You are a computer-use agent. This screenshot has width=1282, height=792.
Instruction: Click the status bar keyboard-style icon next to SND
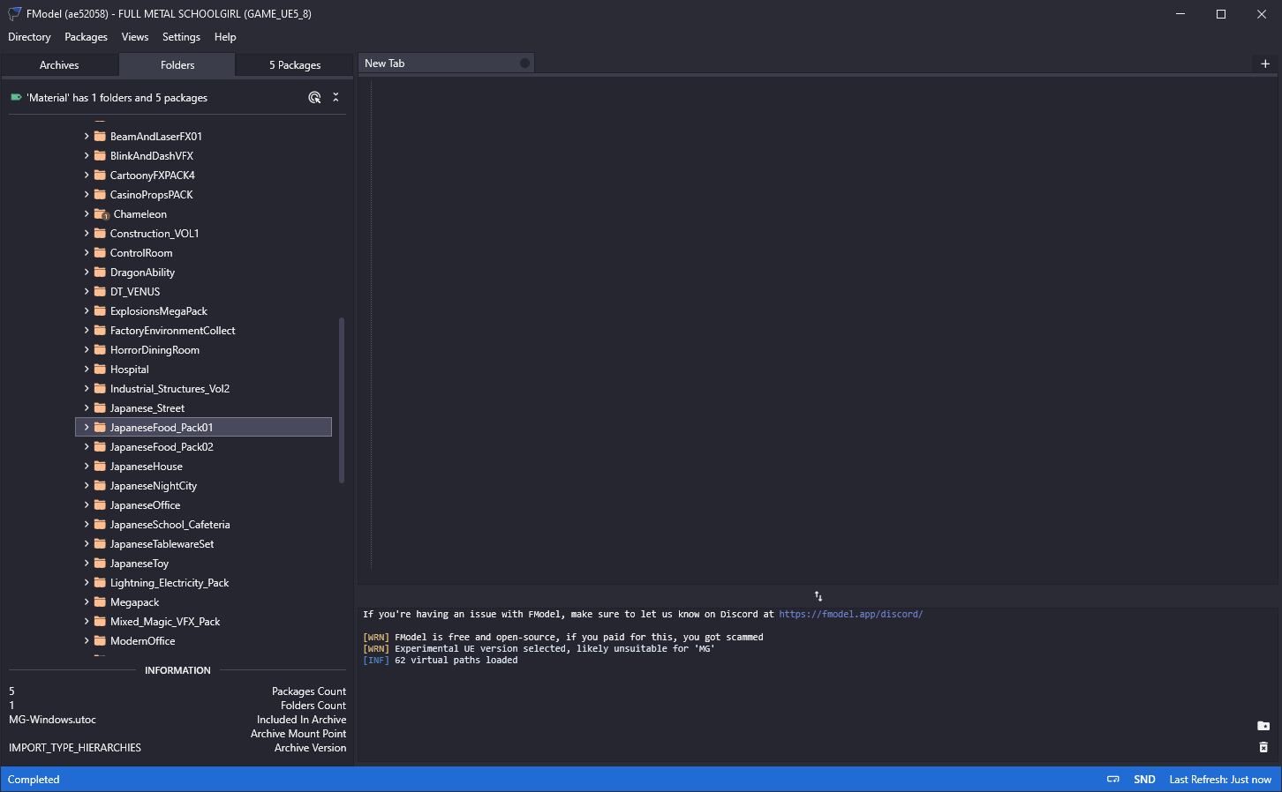point(1113,780)
